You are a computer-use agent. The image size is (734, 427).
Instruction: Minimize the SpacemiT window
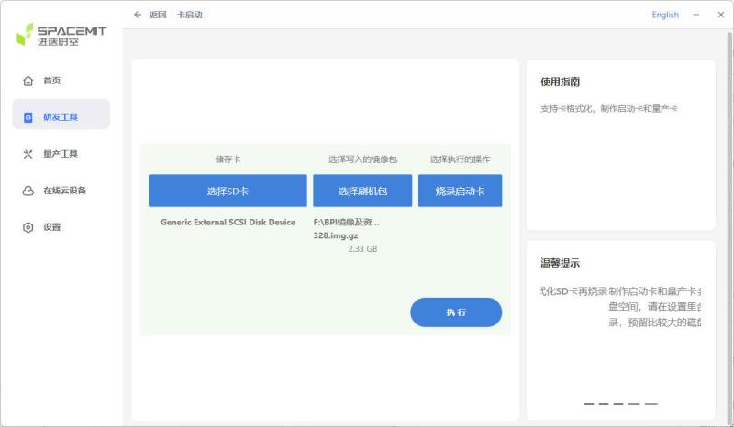(696, 15)
